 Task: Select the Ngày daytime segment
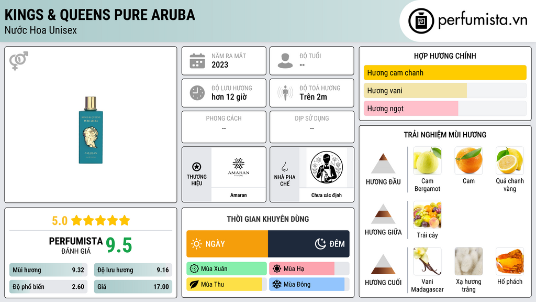click(x=227, y=244)
